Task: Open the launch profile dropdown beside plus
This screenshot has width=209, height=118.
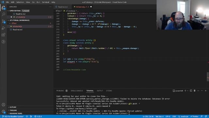Action: tap(188, 91)
